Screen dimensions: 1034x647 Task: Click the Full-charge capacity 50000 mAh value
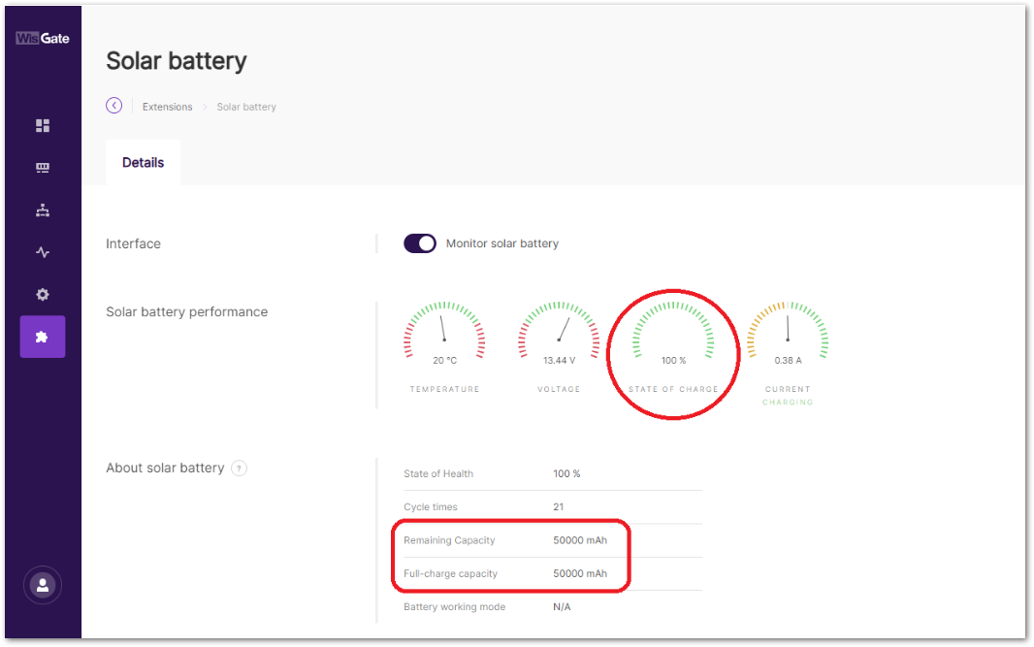[x=580, y=574]
